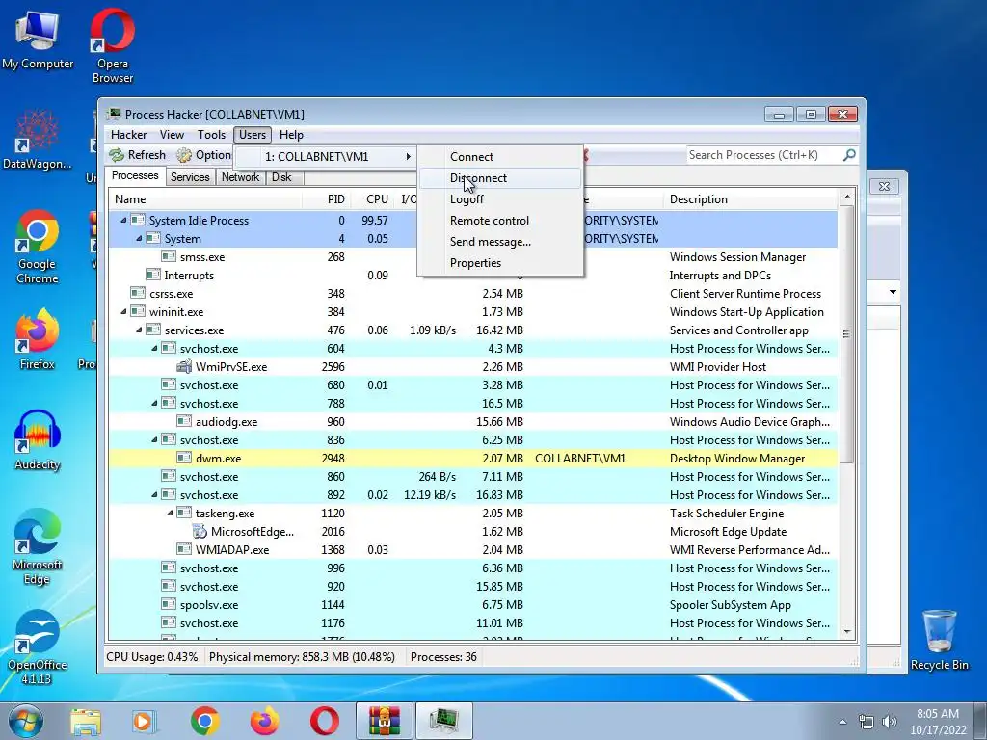Choose Properties from the user submenu
Viewport: 987px width, 740px height.
pos(500,263)
